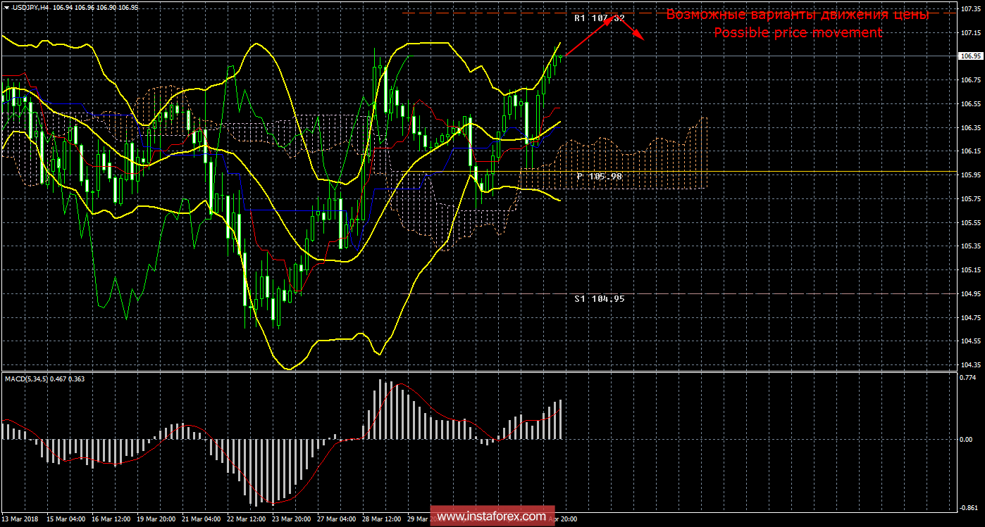This screenshot has height=527, width=985.
Task: Select the 105.55 price axis value
Action: pyautogui.click(x=970, y=222)
